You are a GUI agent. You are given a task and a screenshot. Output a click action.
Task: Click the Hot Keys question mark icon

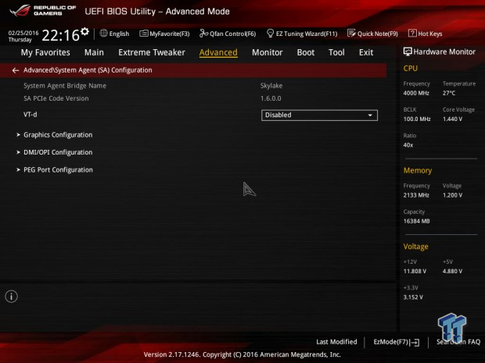pyautogui.click(x=412, y=33)
